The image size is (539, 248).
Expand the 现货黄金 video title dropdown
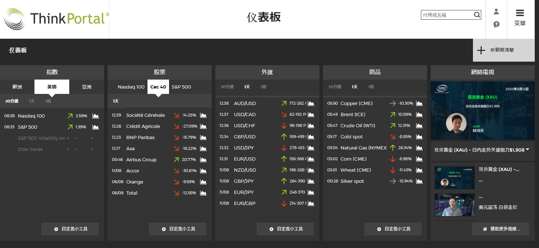(528, 149)
